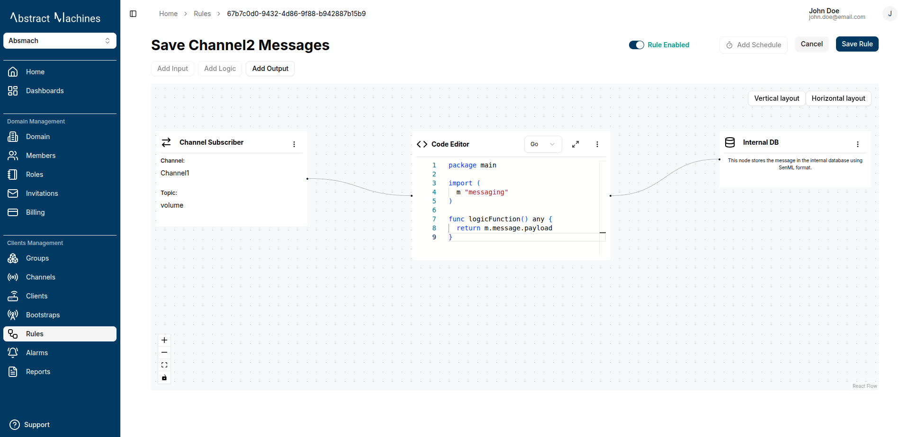Click the Add Input button
This screenshot has width=908, height=437.
coord(172,69)
